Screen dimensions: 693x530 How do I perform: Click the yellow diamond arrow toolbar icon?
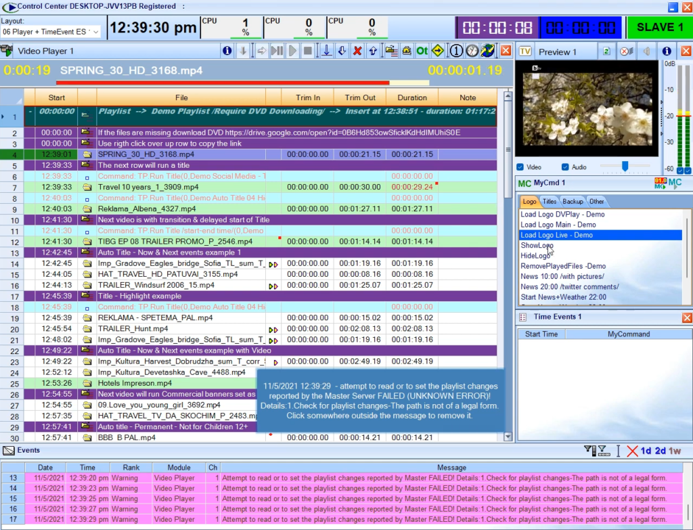click(x=438, y=51)
